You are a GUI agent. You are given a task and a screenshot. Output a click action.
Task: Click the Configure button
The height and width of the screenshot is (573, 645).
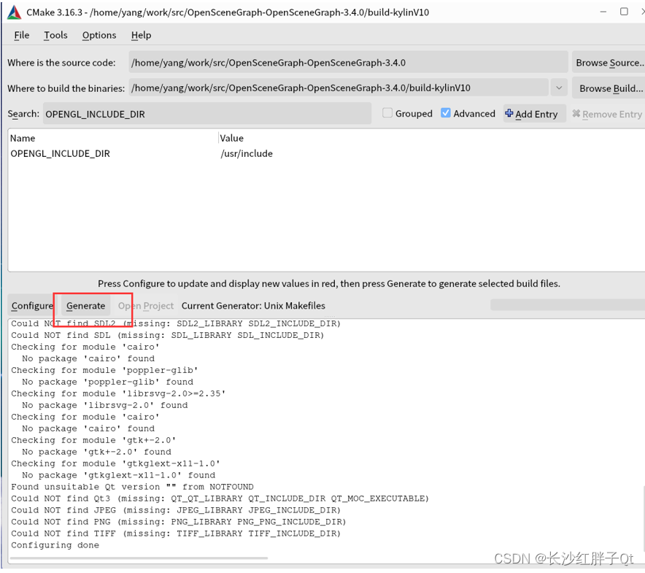pyautogui.click(x=32, y=306)
